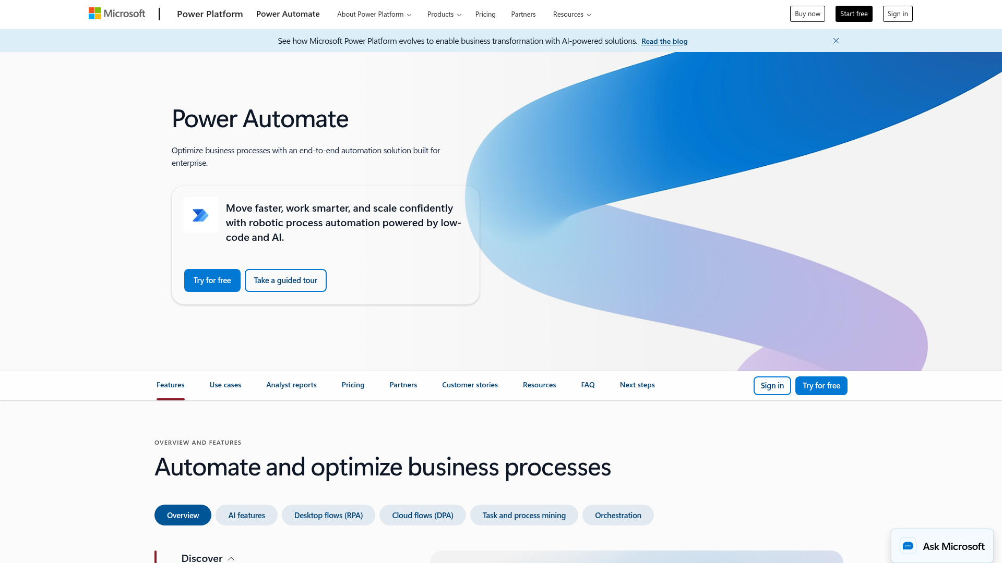1002x563 pixels.
Task: Select the Overview pill filter
Action: point(182,515)
